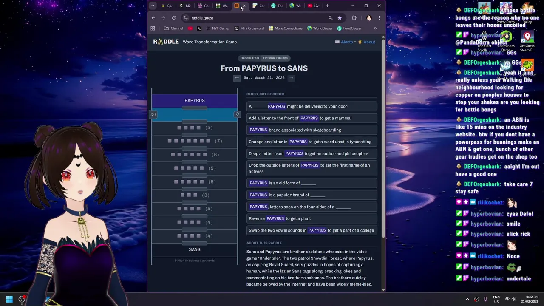Select clue 'Reverse PAPYRUS to get a plant'
Image resolution: width=544 pixels, height=306 pixels.
(312, 218)
